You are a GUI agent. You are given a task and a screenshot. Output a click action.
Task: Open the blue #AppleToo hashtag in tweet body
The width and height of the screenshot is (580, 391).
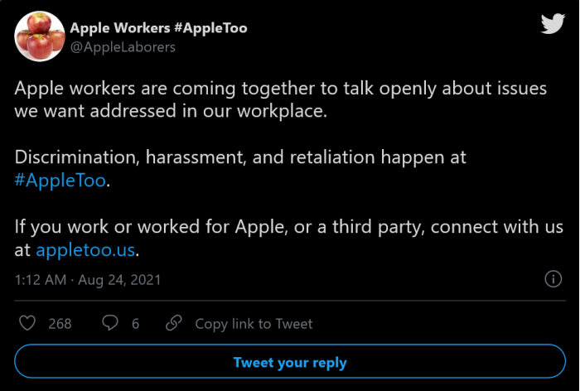(60, 181)
